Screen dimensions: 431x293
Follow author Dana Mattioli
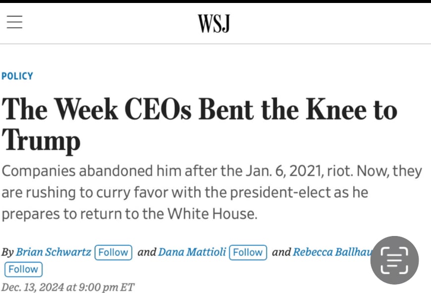(x=248, y=252)
